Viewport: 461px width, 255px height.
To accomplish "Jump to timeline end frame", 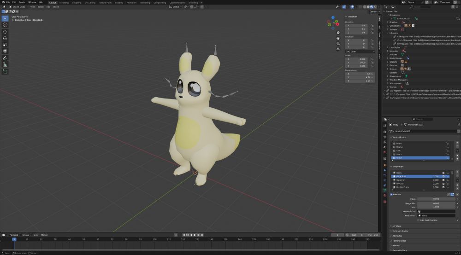I will point(202,235).
